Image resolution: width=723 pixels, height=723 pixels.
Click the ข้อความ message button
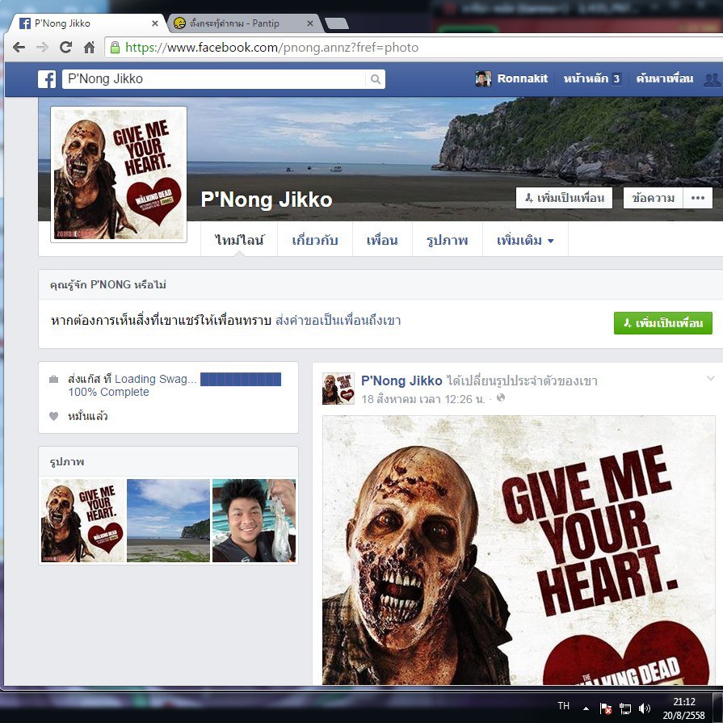[x=653, y=198]
